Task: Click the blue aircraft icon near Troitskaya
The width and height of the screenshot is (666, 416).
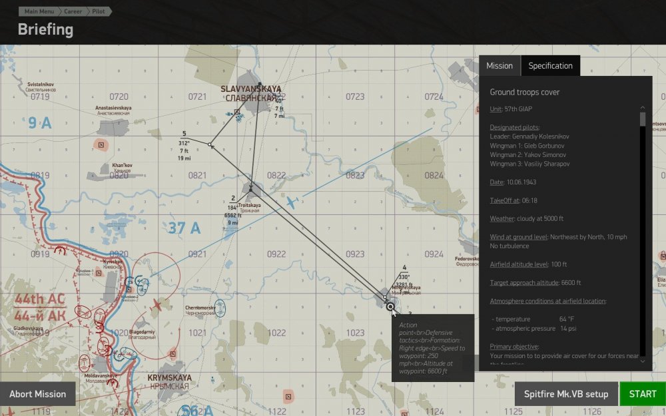Action: point(292,202)
